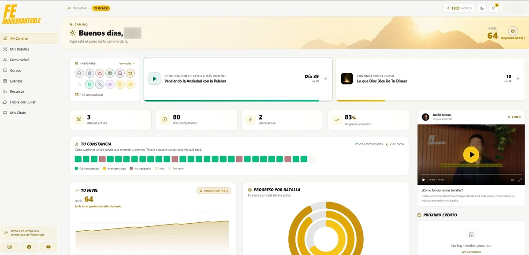Click small play control in video bar
The width and height of the screenshot is (529, 255).
tap(424, 180)
